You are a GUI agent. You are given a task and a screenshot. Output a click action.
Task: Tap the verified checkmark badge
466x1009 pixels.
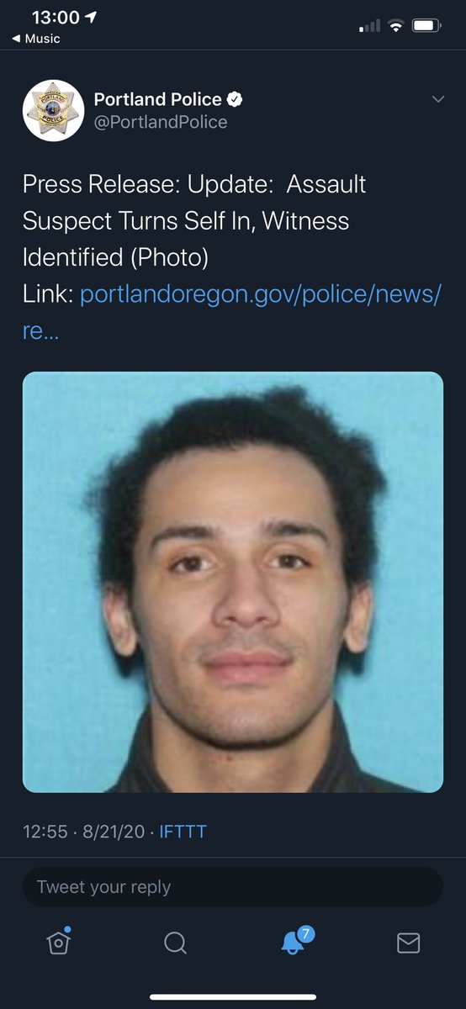click(236, 99)
